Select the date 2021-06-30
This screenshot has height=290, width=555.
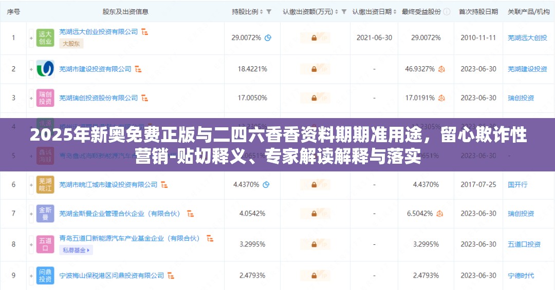[x=374, y=38]
